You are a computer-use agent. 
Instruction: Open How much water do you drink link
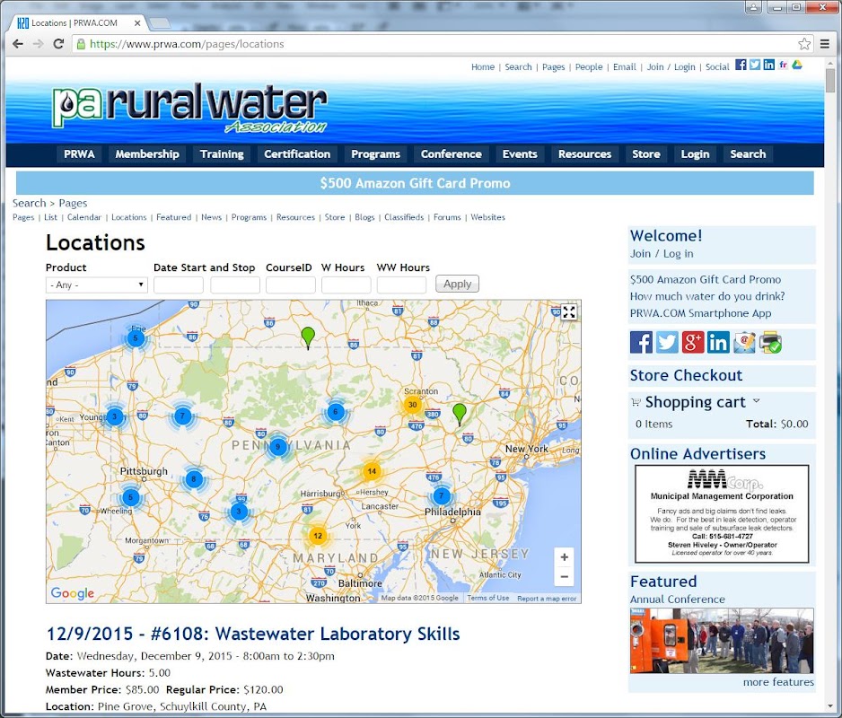click(x=707, y=296)
